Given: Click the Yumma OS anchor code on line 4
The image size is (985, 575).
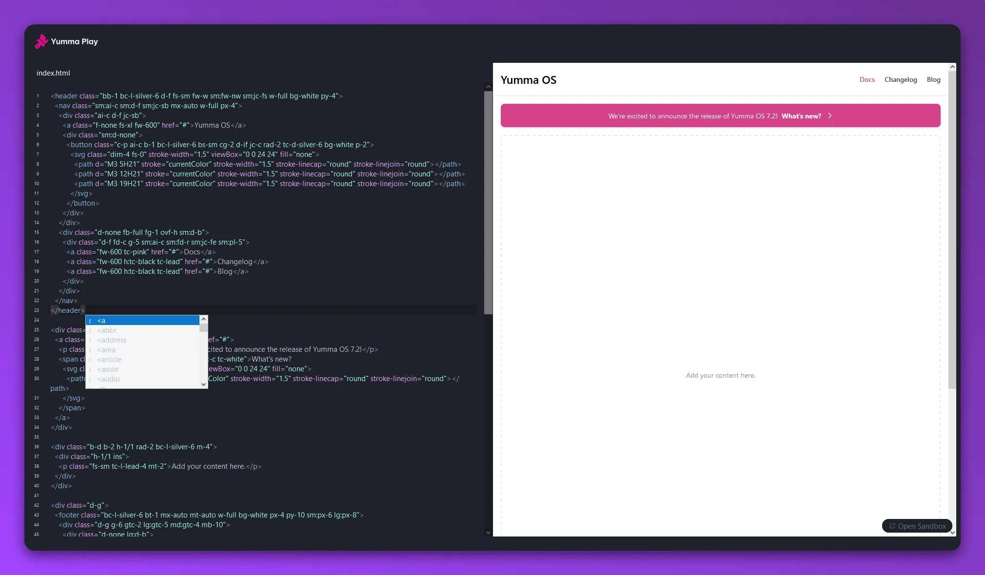Looking at the screenshot, I should tap(154, 125).
